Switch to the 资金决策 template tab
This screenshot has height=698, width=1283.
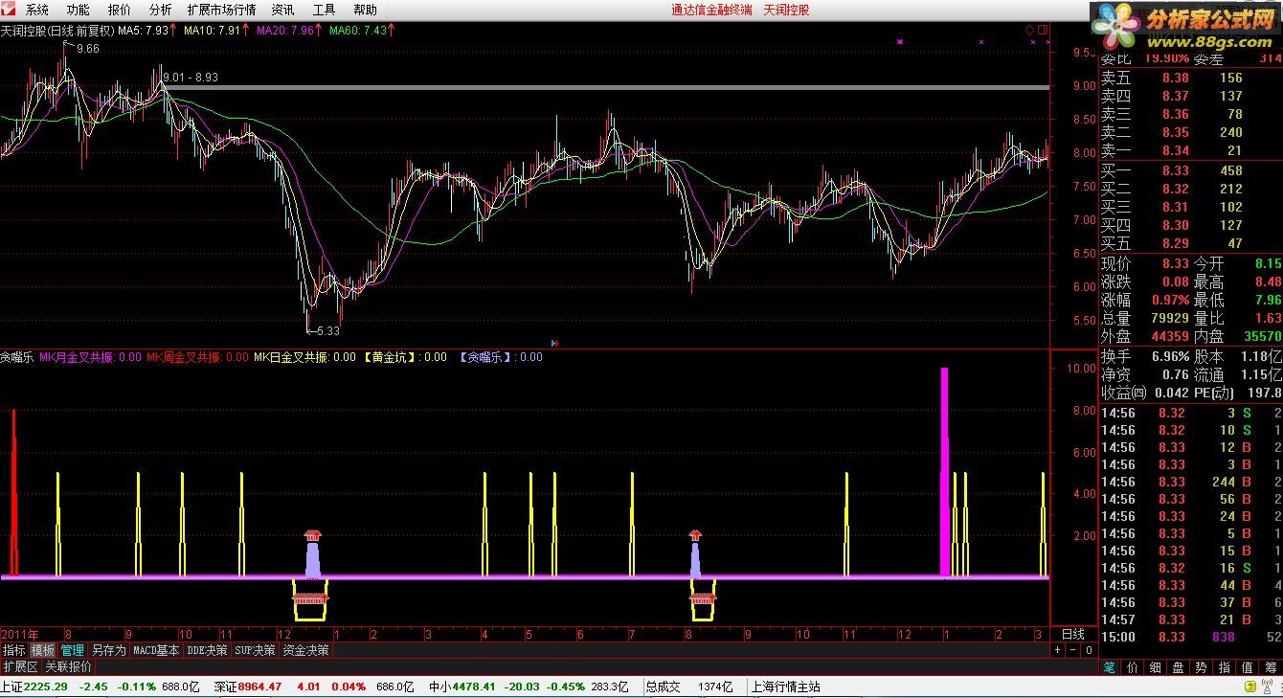click(305, 650)
